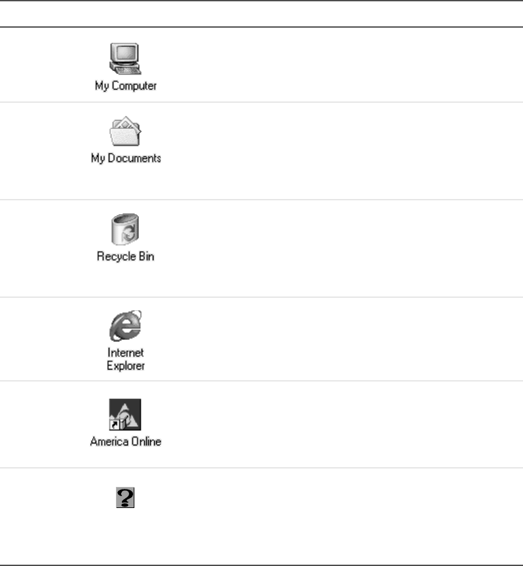The height and width of the screenshot is (566, 523).
Task: Click the keyboard part of My Computer icon
Action: coord(127,70)
